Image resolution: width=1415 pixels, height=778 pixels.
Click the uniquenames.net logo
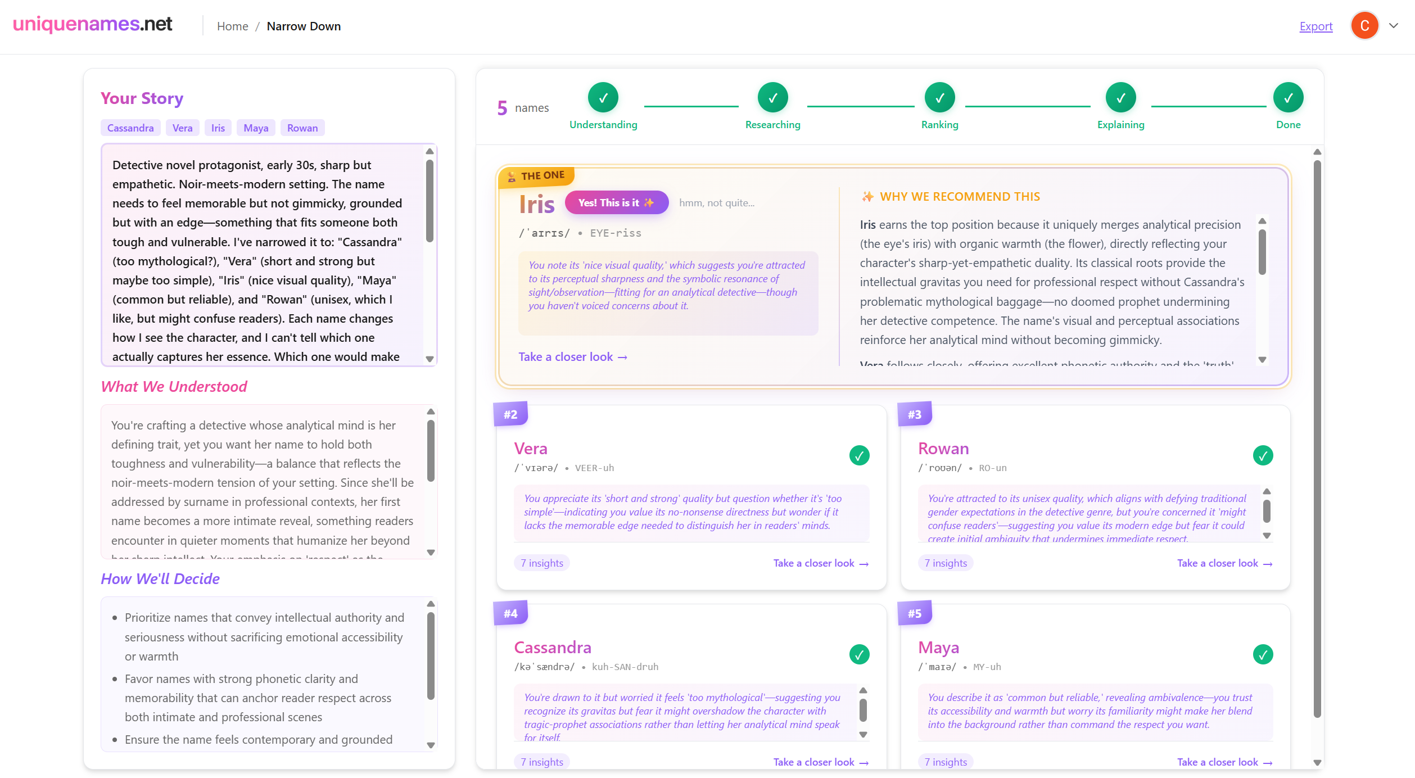coord(93,24)
